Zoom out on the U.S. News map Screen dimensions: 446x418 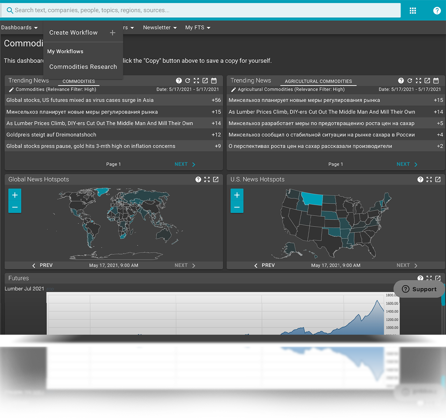click(x=237, y=207)
